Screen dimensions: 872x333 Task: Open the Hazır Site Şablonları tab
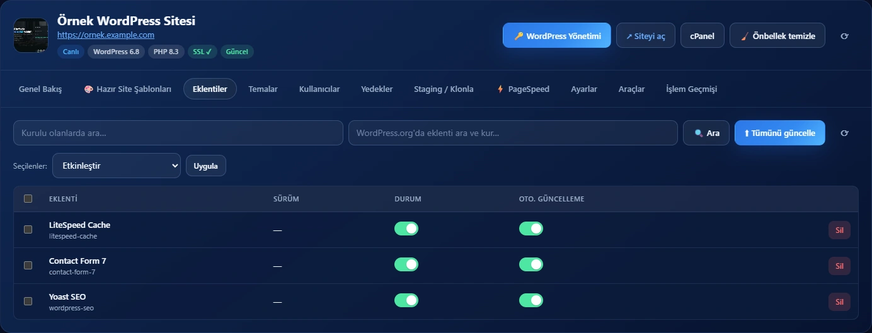pyautogui.click(x=128, y=89)
